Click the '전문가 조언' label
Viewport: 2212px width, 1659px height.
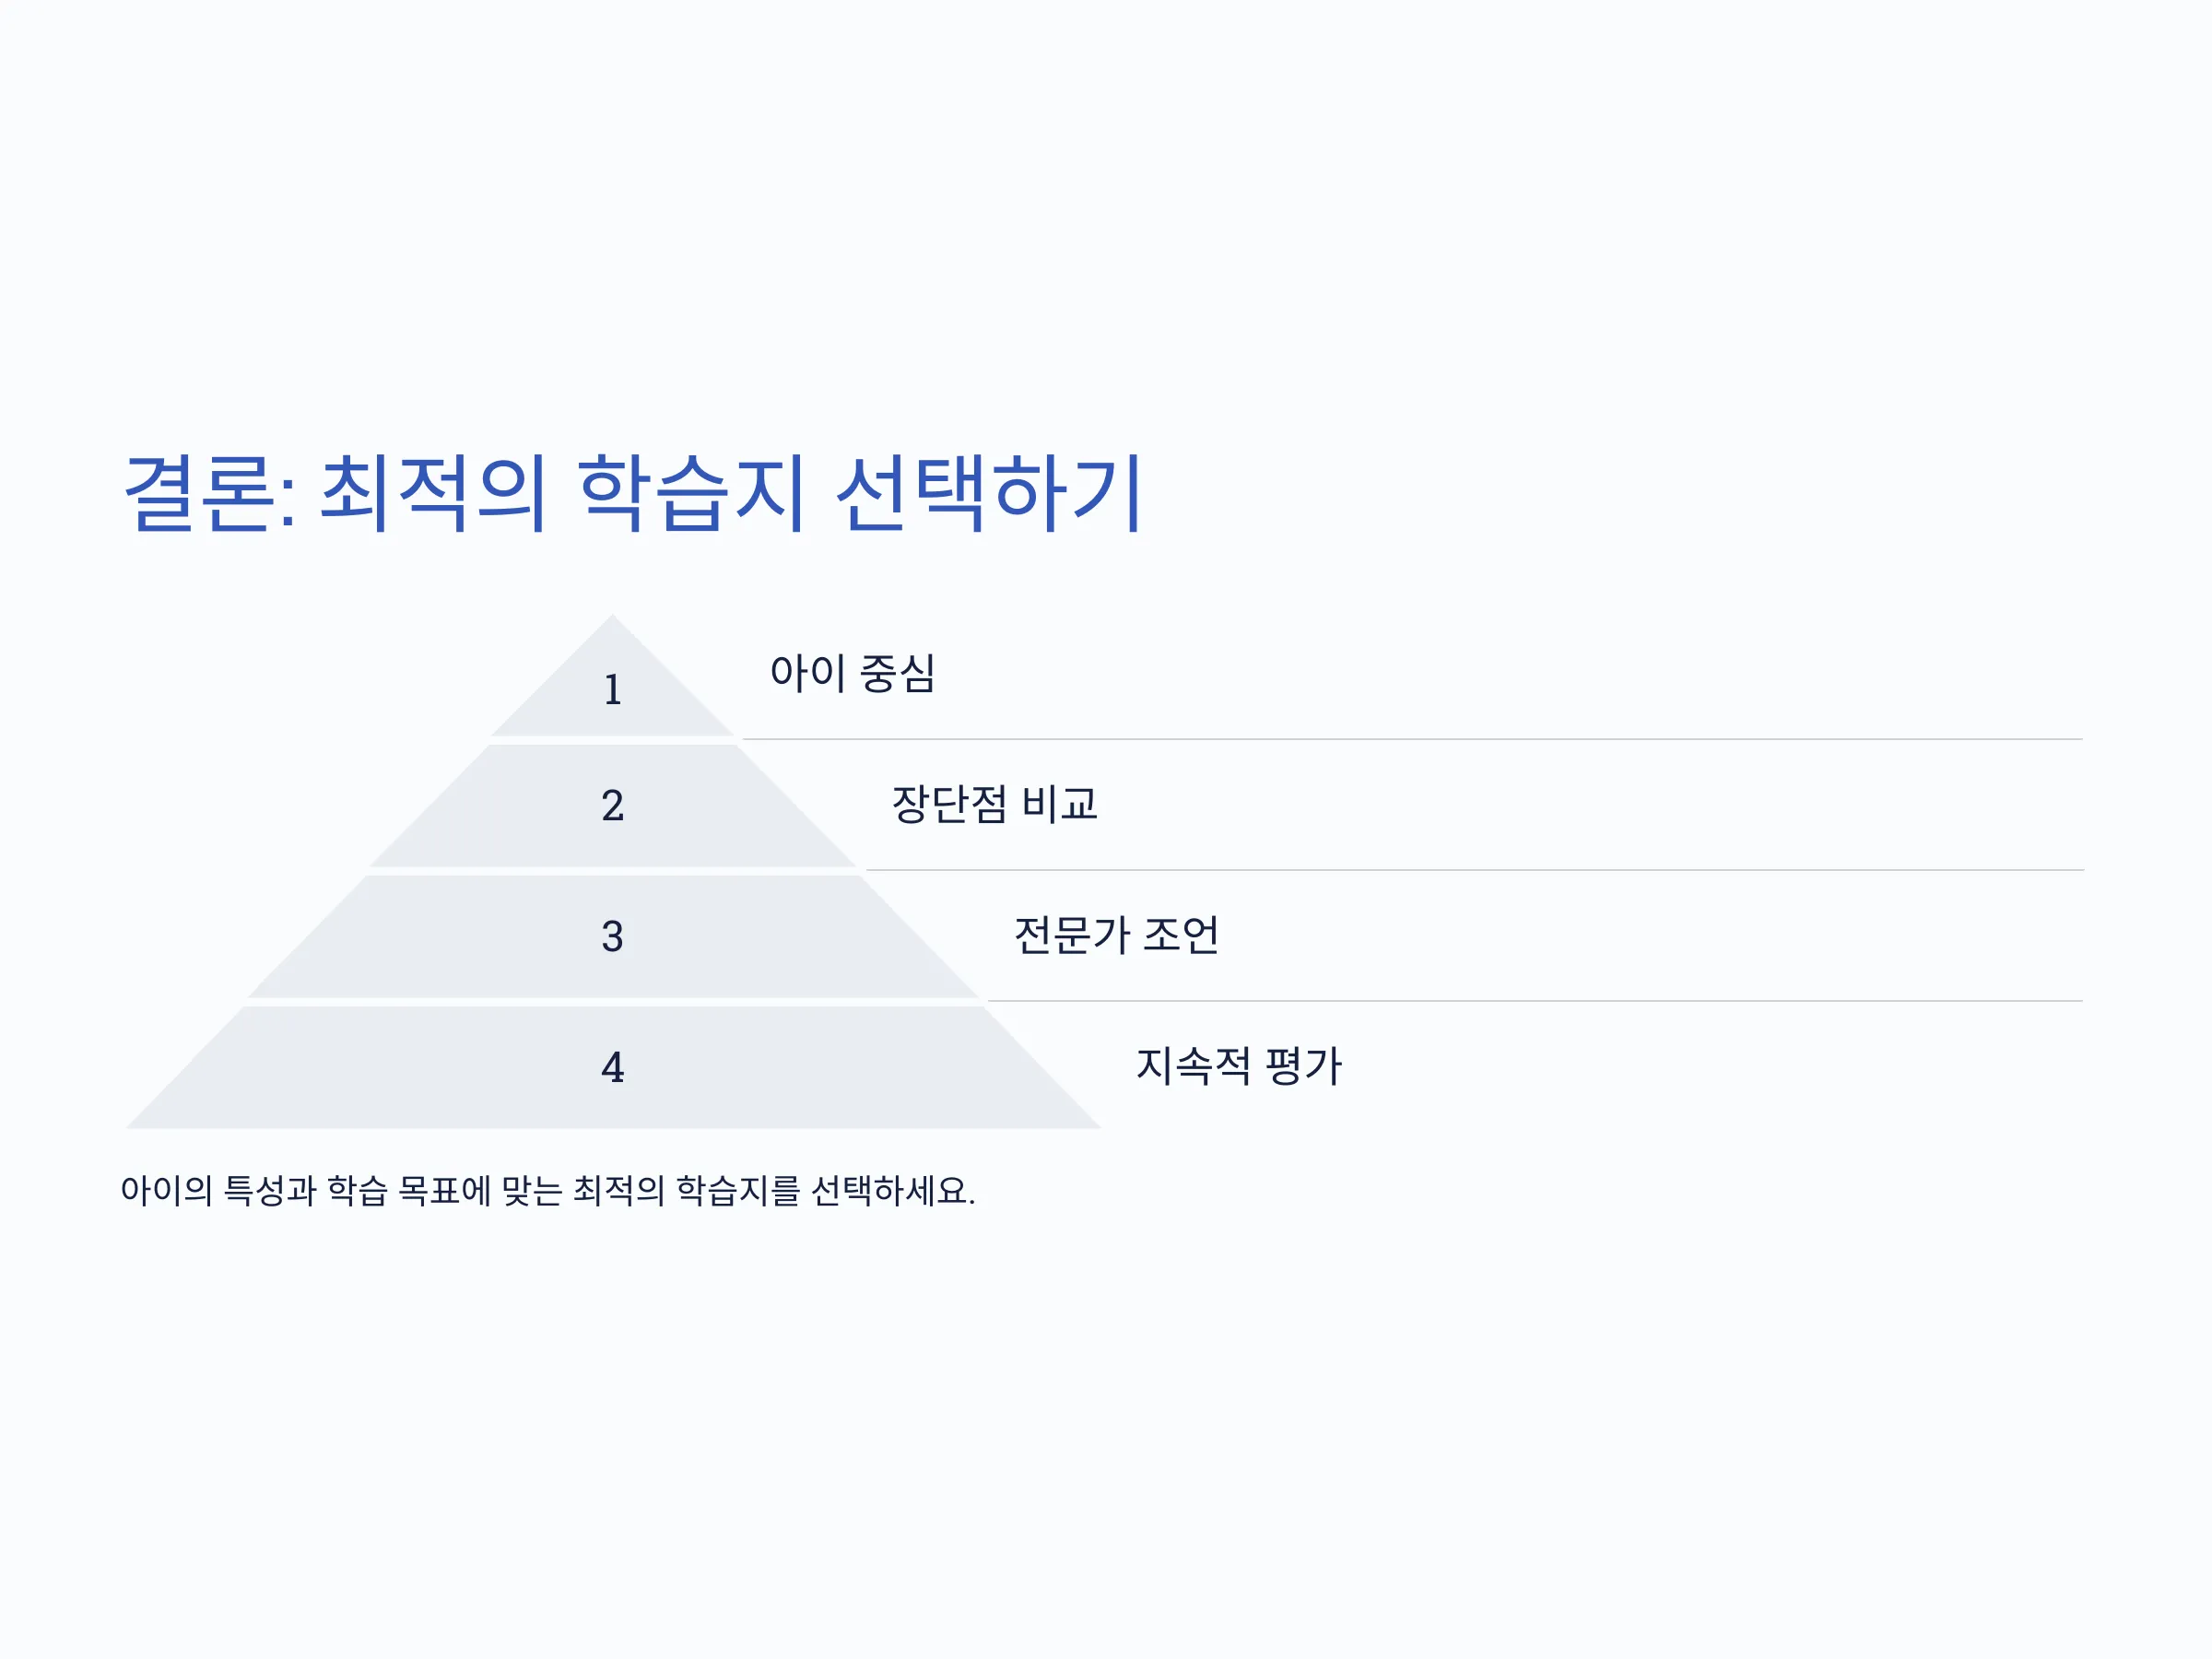(x=1117, y=935)
